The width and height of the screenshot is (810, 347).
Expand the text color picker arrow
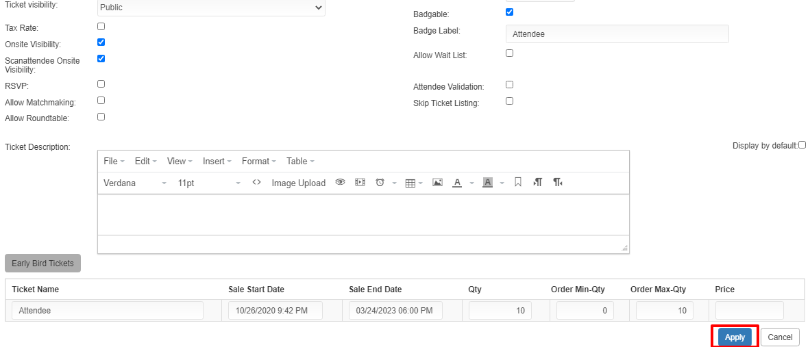[471, 183]
